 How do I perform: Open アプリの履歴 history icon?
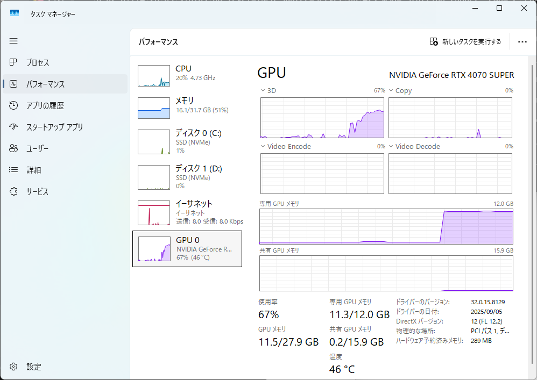pyautogui.click(x=14, y=105)
